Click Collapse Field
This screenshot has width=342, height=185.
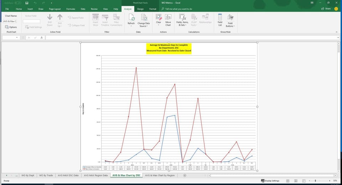(76, 25)
